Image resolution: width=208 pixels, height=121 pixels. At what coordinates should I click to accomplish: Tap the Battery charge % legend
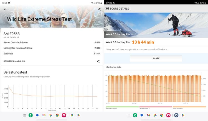[x=111, y=108]
